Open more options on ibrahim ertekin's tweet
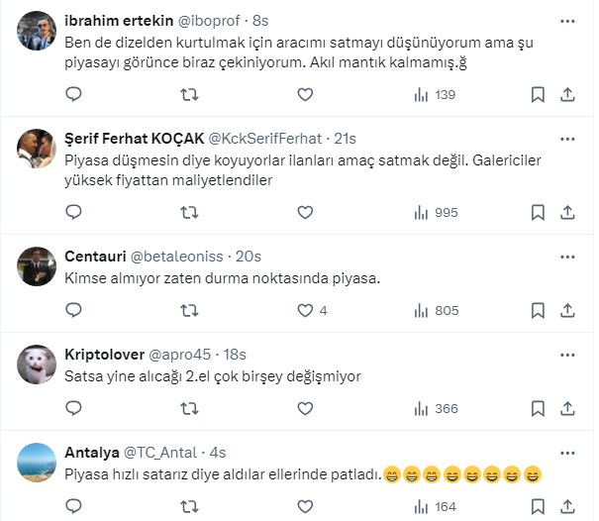The width and height of the screenshot is (599, 521). point(567,22)
